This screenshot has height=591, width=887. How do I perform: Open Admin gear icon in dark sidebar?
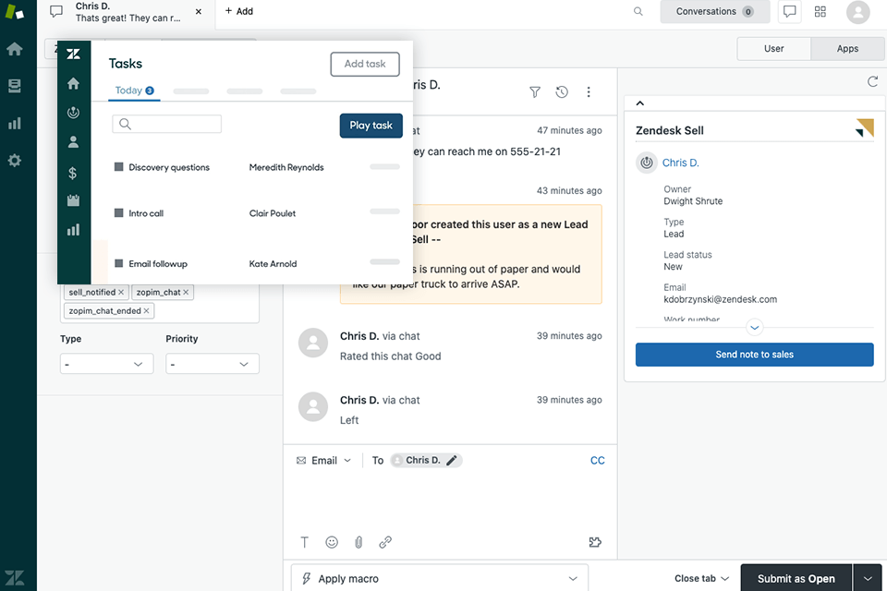click(15, 160)
